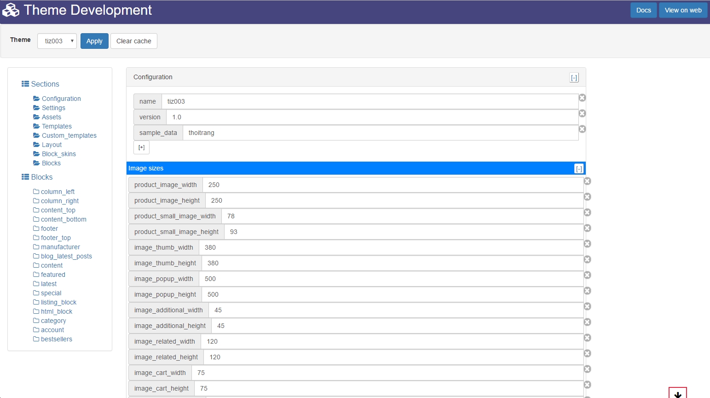Open the Docs link
The height and width of the screenshot is (398, 710).
(643, 10)
